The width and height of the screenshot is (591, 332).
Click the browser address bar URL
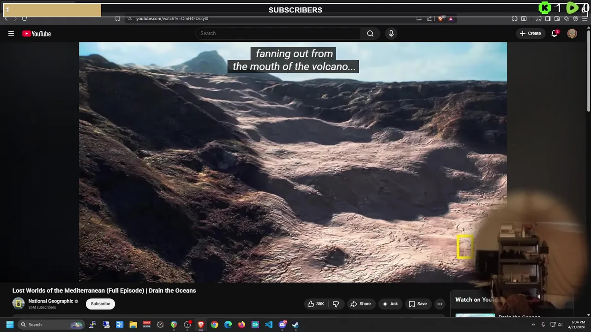click(x=172, y=19)
